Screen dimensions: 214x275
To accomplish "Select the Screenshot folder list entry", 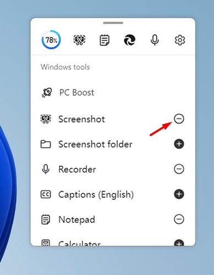I will (113, 144).
